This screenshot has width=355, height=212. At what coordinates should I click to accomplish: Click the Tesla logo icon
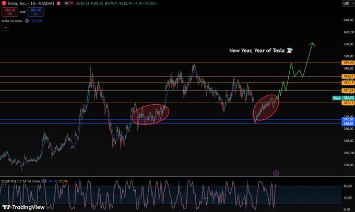coord(4,4)
